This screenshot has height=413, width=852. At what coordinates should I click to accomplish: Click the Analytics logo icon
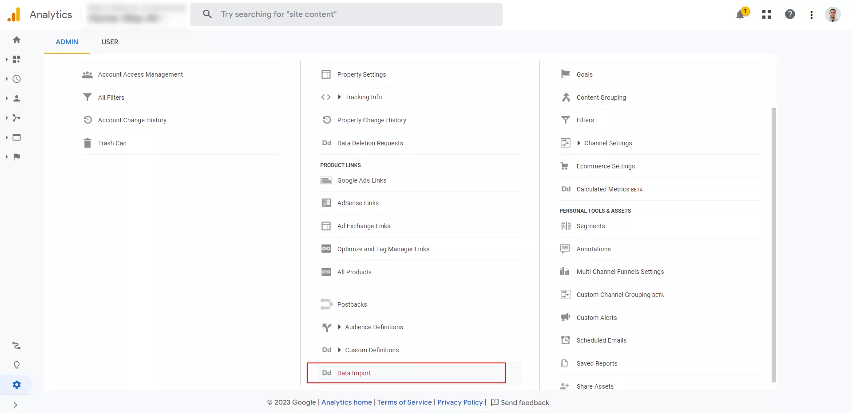pos(14,15)
